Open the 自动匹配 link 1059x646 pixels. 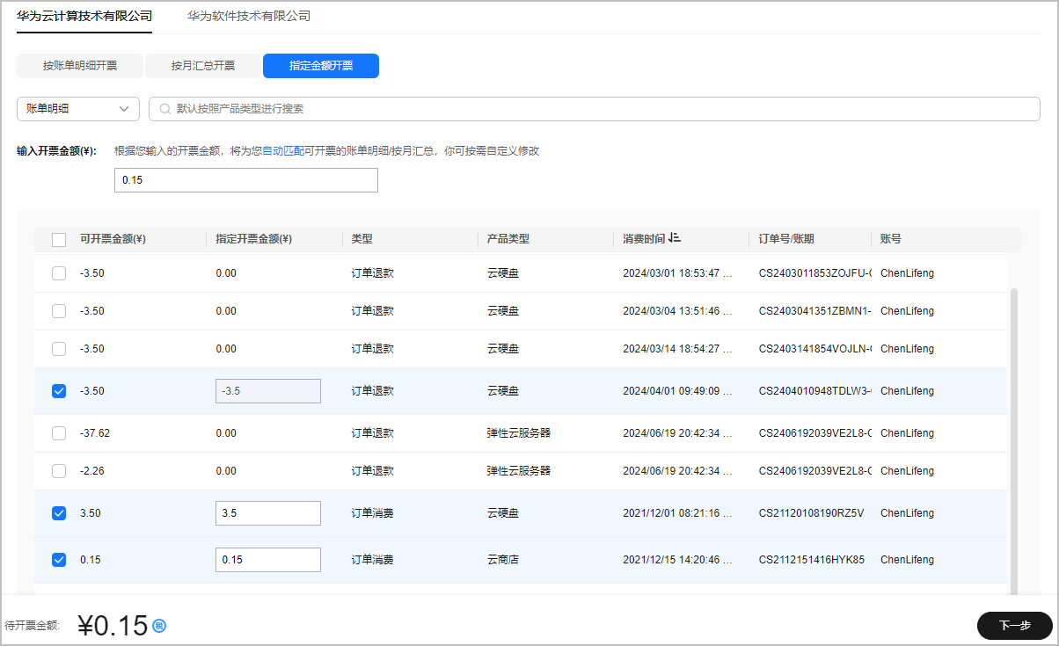coord(282,151)
